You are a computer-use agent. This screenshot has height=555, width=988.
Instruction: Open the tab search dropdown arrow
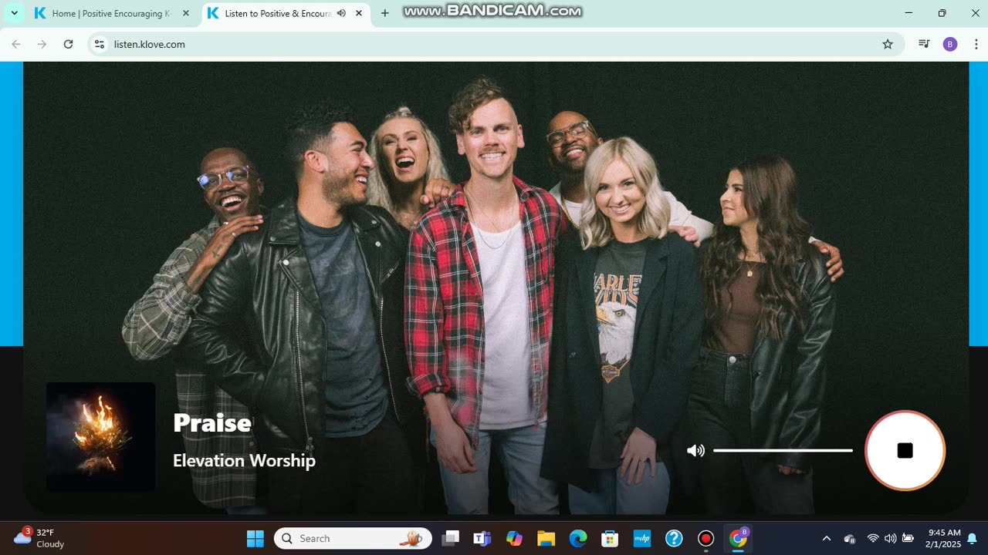pos(14,13)
